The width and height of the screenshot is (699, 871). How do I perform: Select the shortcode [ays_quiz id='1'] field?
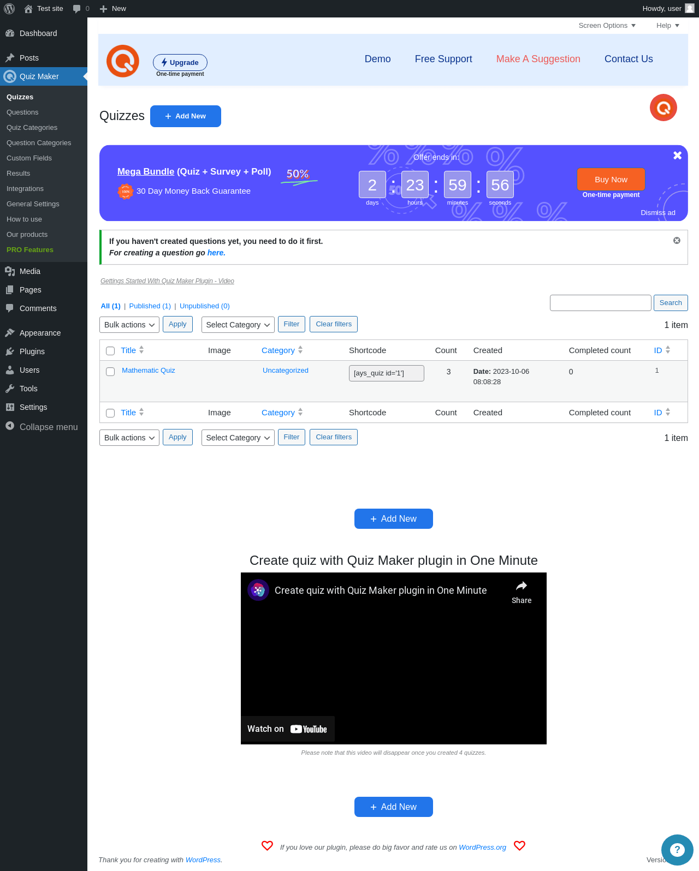[387, 373]
